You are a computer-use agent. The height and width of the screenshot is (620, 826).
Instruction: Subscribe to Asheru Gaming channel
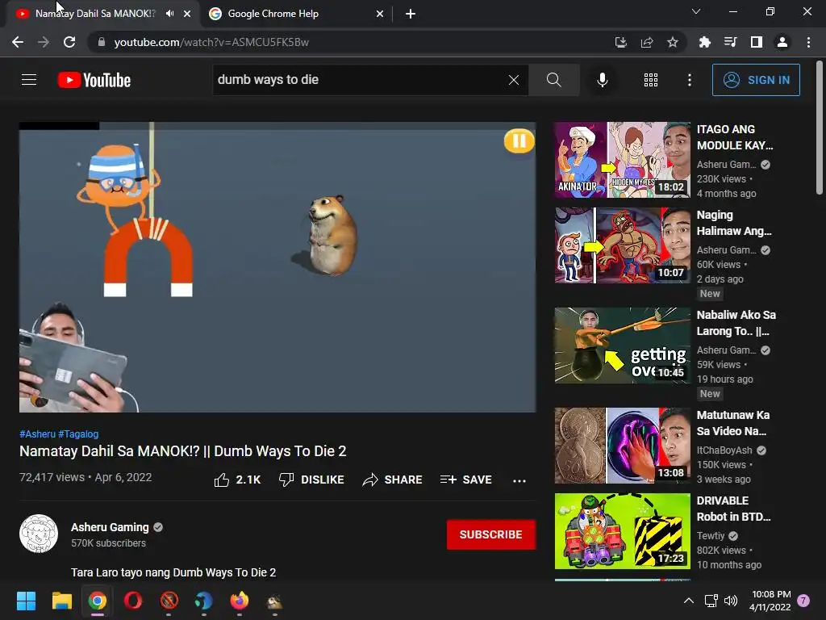tap(491, 534)
